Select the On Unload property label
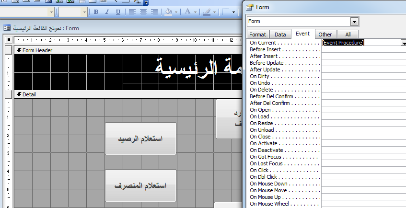Image resolution: width=406 pixels, height=208 pixels. [x=262, y=130]
